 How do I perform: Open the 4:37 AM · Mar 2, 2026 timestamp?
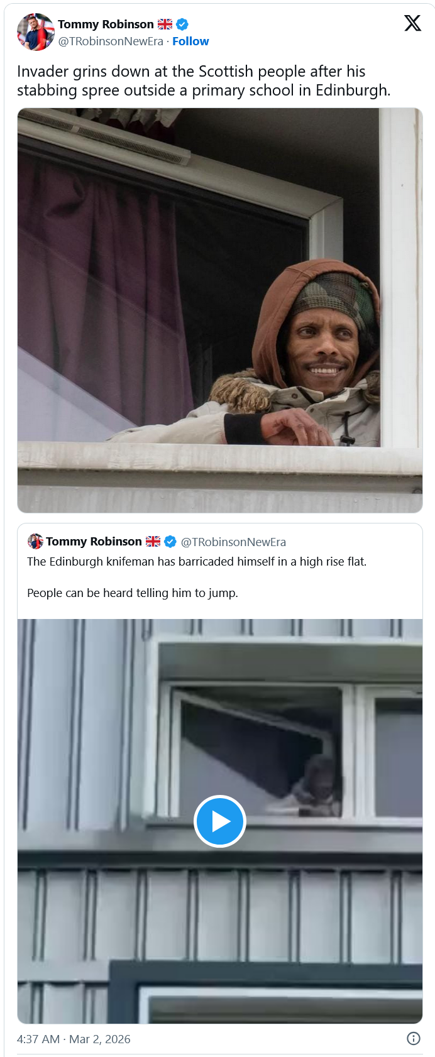pyautogui.click(x=74, y=1039)
